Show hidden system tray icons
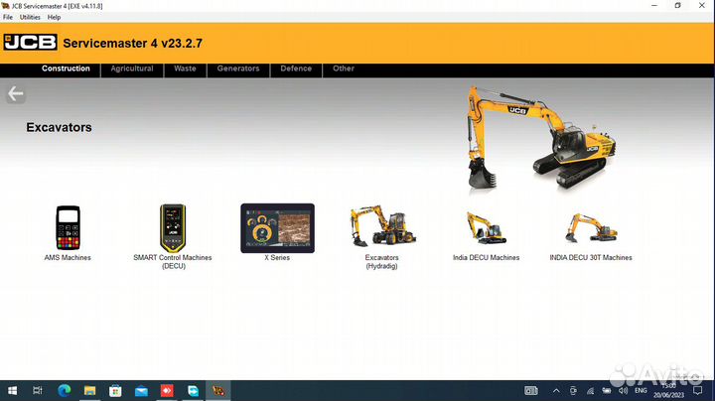The height and width of the screenshot is (401, 715). pyautogui.click(x=556, y=390)
